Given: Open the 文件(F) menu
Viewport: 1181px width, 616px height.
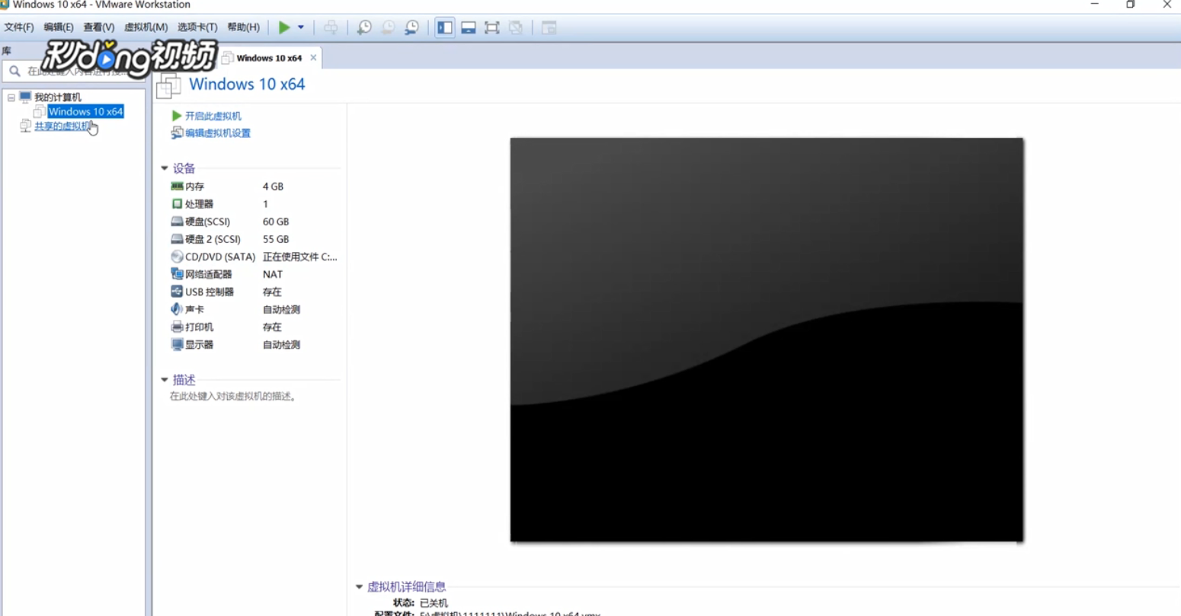Looking at the screenshot, I should click(19, 27).
